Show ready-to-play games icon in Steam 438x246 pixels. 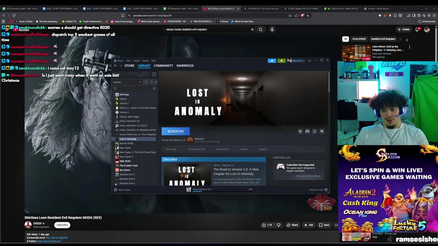point(156,82)
